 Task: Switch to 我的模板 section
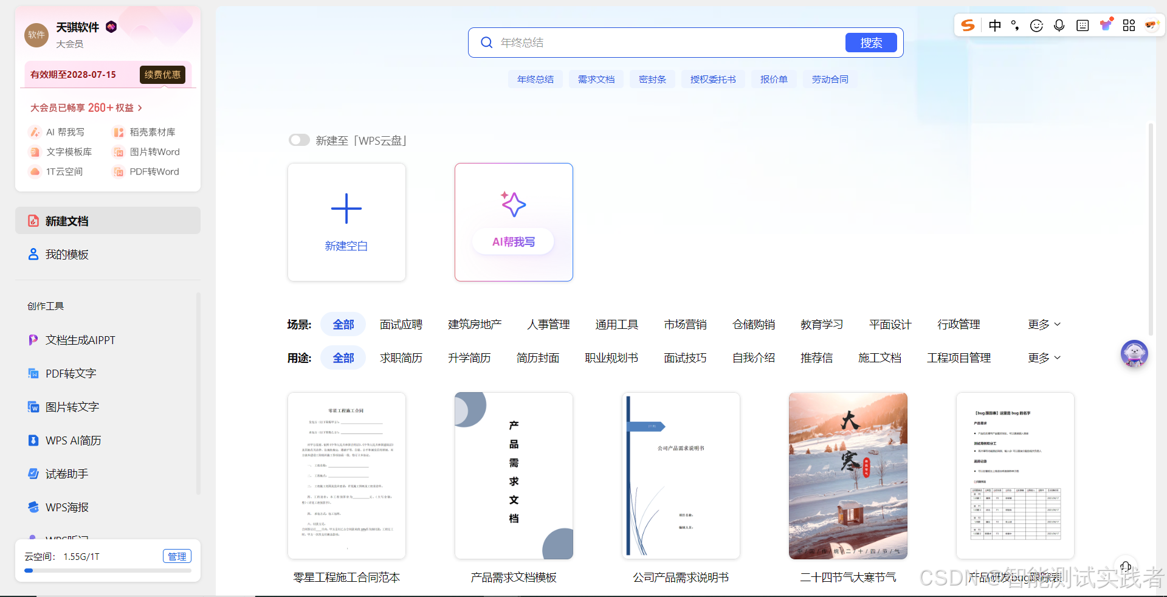[67, 254]
